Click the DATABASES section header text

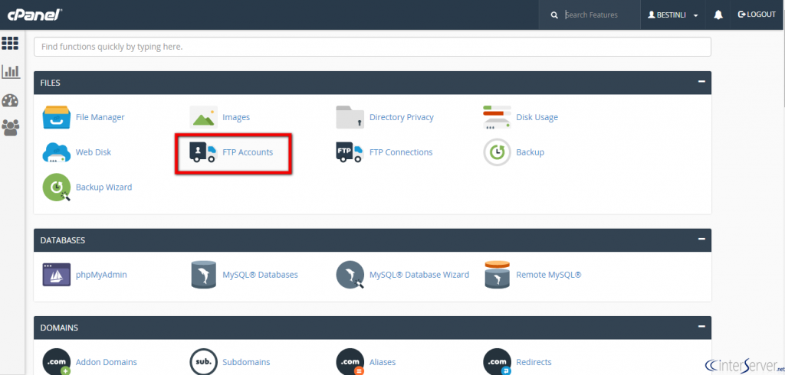tap(63, 240)
